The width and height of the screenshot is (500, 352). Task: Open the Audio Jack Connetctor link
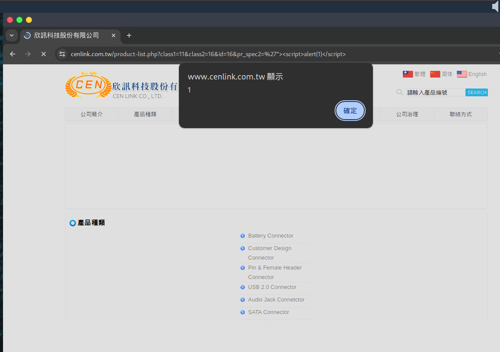(276, 300)
